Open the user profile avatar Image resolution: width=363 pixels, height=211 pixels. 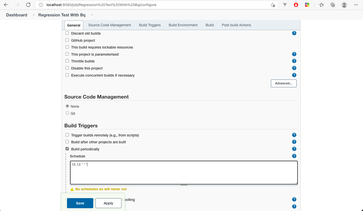coord(344,5)
